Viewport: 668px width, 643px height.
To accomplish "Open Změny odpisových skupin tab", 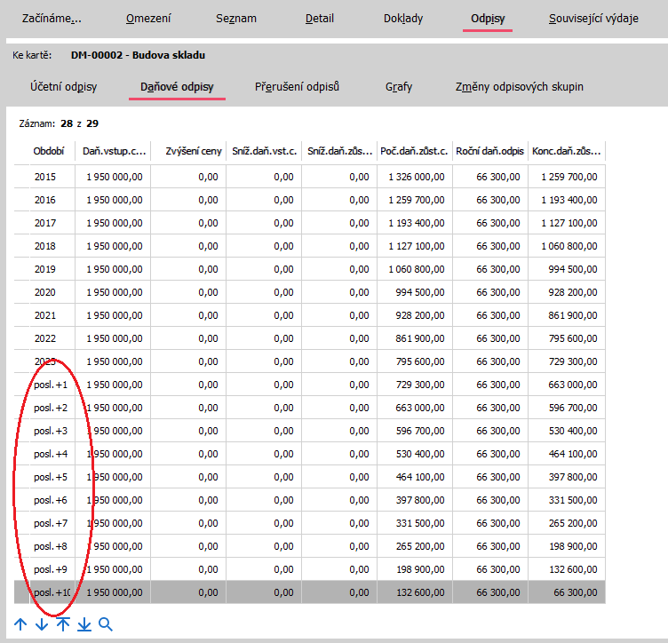I will (519, 87).
